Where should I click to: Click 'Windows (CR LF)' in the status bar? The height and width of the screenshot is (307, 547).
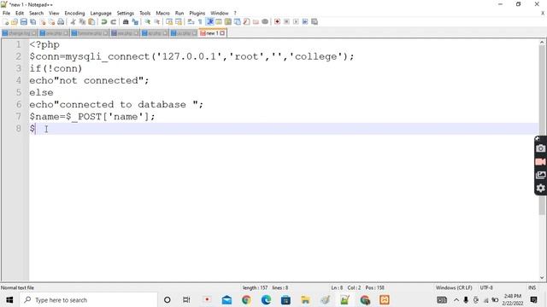coord(454,288)
